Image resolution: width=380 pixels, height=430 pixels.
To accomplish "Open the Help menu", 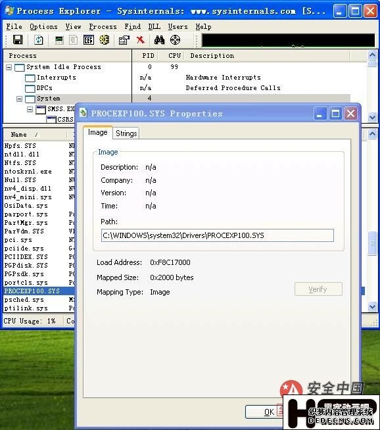I will tap(203, 26).
